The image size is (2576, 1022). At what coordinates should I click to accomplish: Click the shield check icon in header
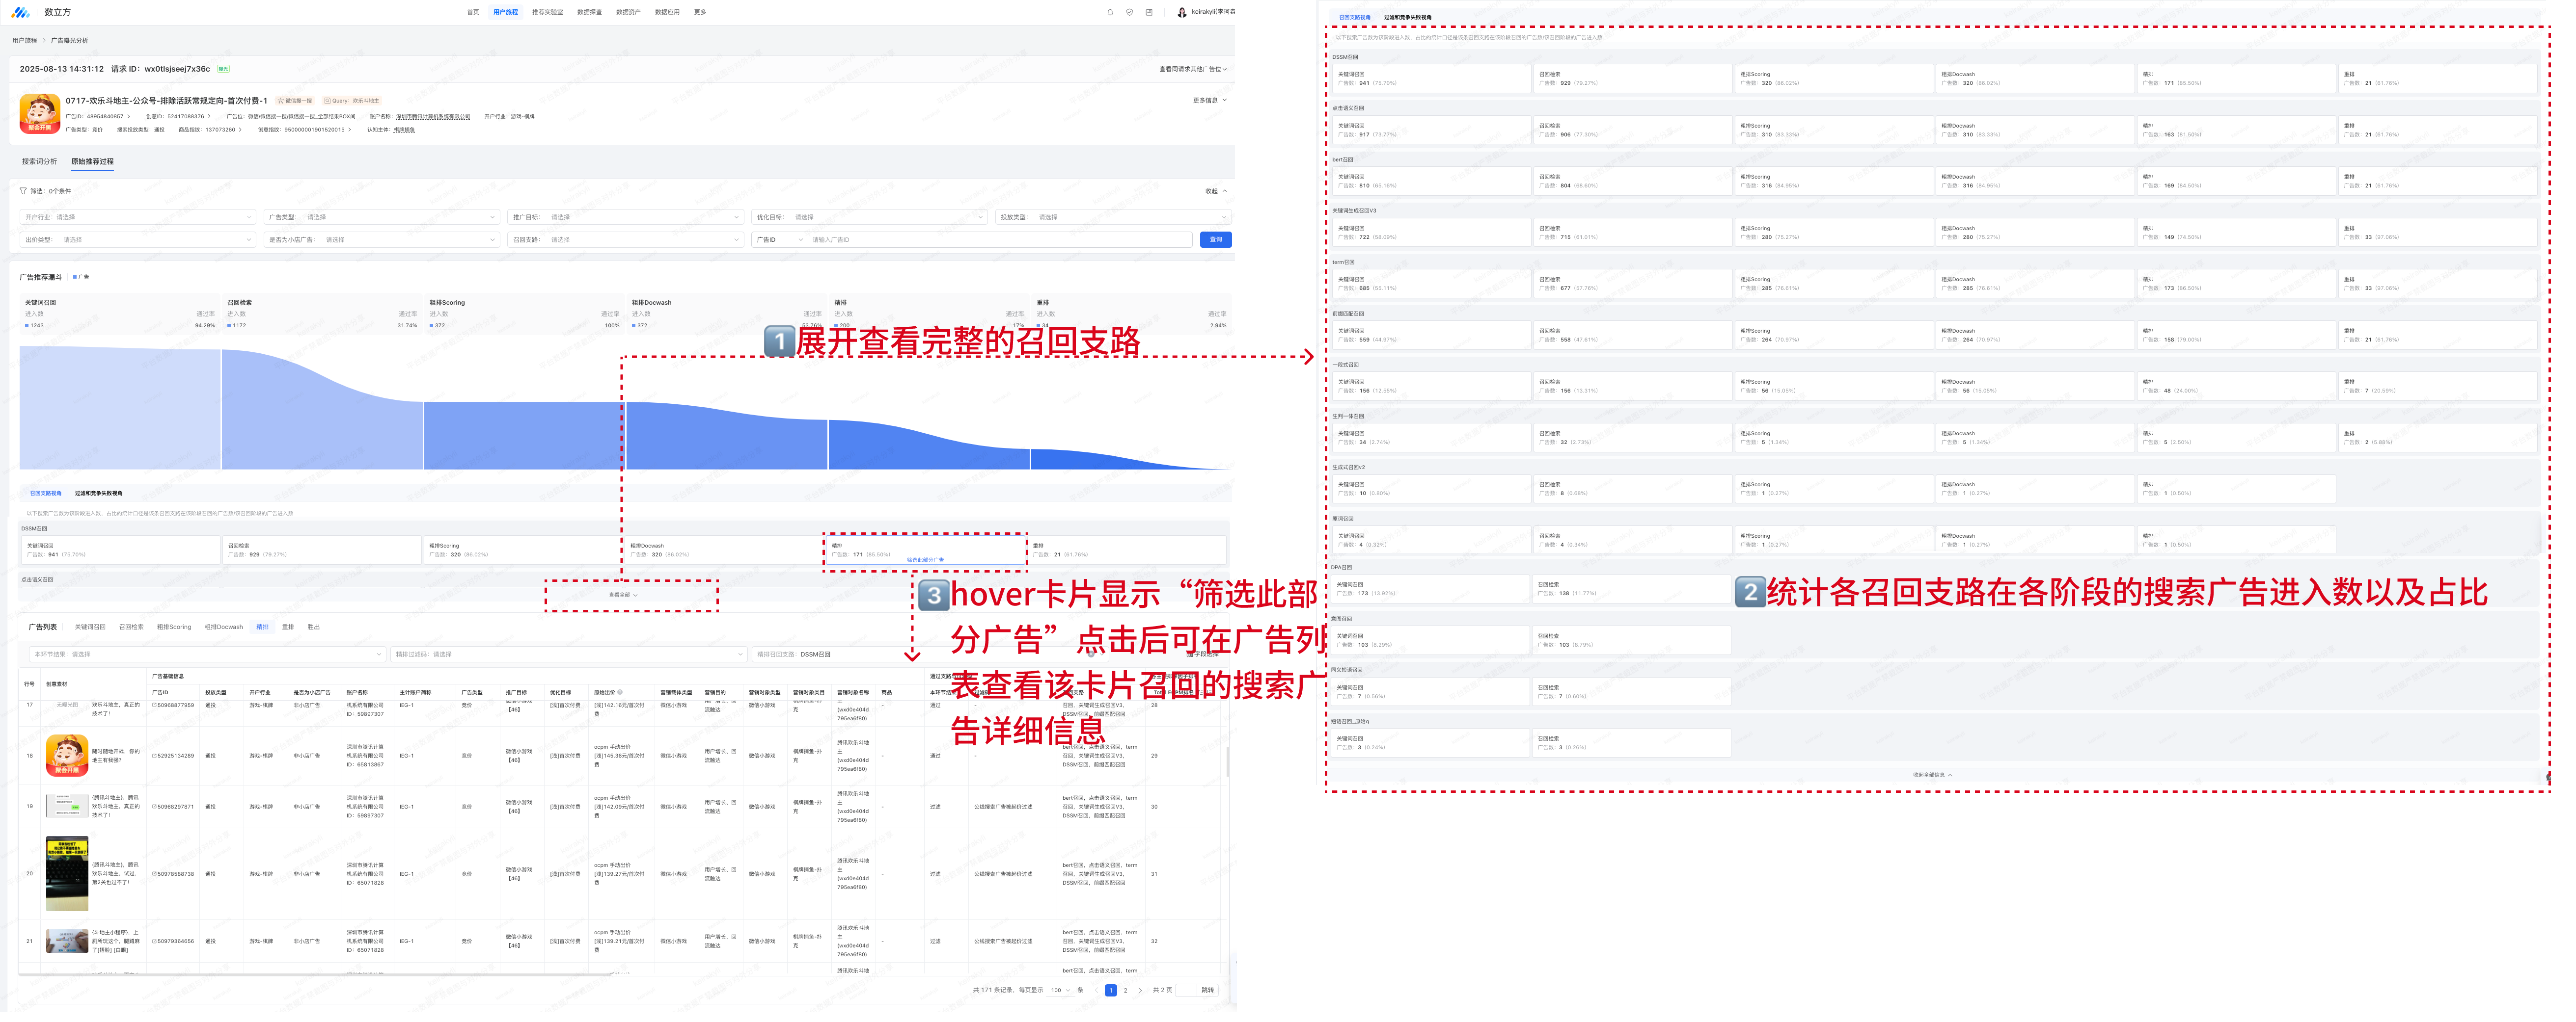pyautogui.click(x=1130, y=12)
